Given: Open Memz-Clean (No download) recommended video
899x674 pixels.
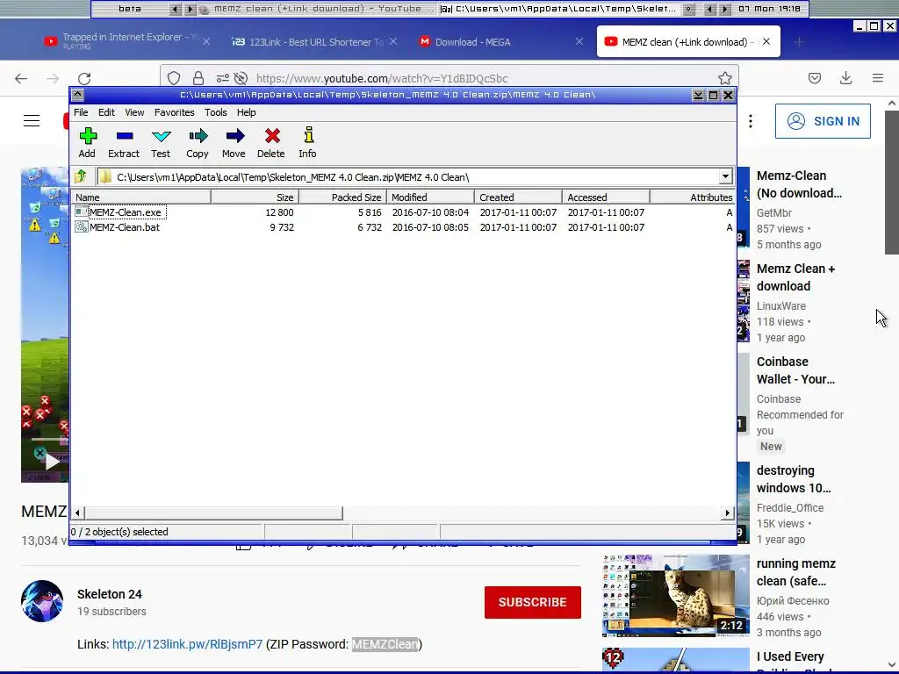Looking at the screenshot, I should 799,184.
